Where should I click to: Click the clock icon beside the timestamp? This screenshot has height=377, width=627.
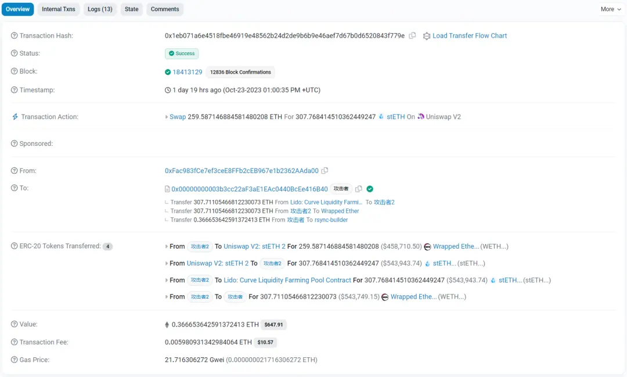tap(168, 90)
